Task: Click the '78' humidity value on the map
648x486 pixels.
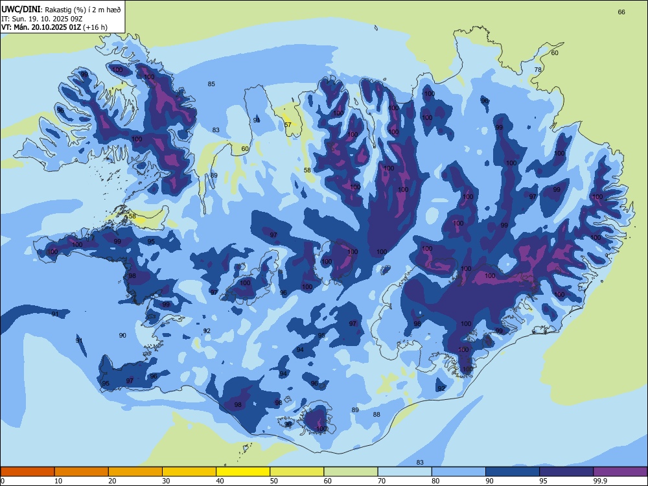Action: (x=538, y=69)
